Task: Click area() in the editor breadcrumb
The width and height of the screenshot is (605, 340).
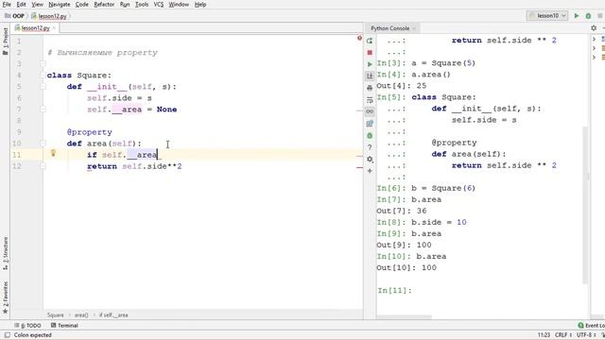Action: tap(81, 314)
